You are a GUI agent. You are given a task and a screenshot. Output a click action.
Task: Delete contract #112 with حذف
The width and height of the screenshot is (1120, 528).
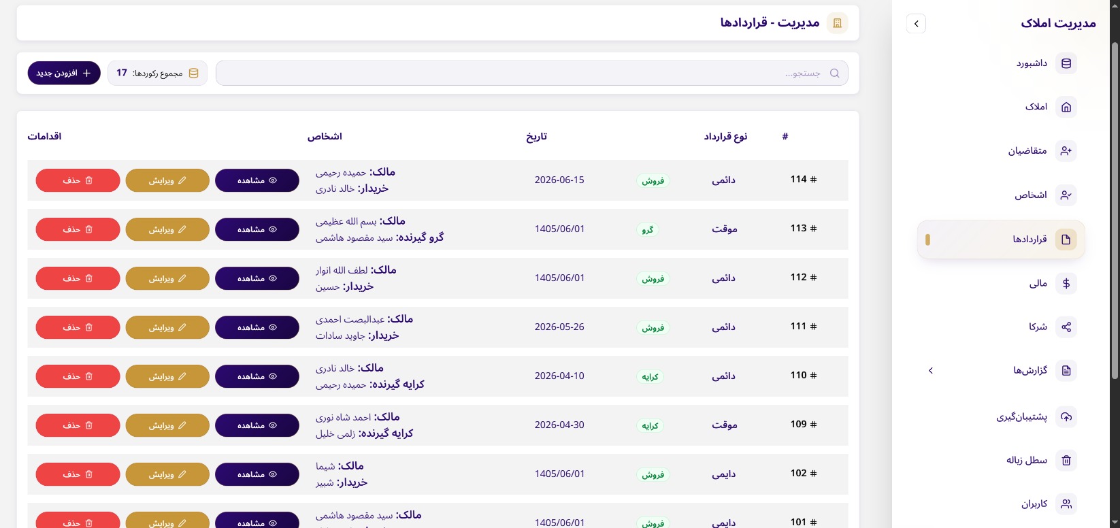tap(78, 278)
